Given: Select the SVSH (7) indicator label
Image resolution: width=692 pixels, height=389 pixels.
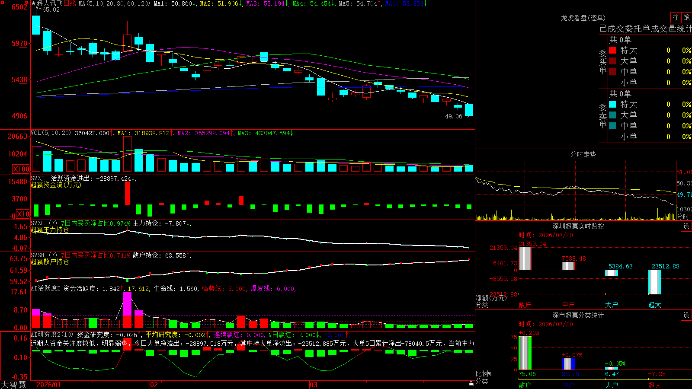Looking at the screenshot, I should (x=44, y=255).
